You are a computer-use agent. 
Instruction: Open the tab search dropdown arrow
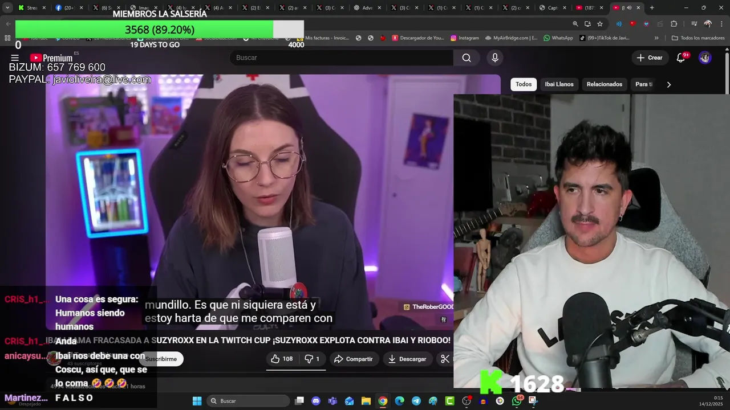(x=7, y=7)
